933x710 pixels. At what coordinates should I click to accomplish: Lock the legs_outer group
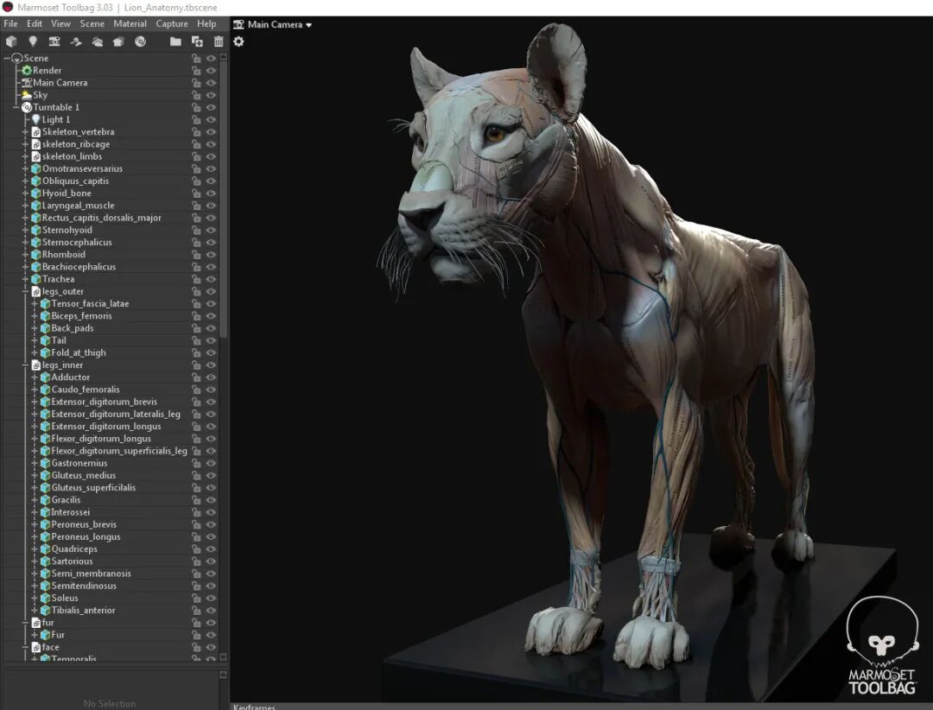[x=196, y=292]
